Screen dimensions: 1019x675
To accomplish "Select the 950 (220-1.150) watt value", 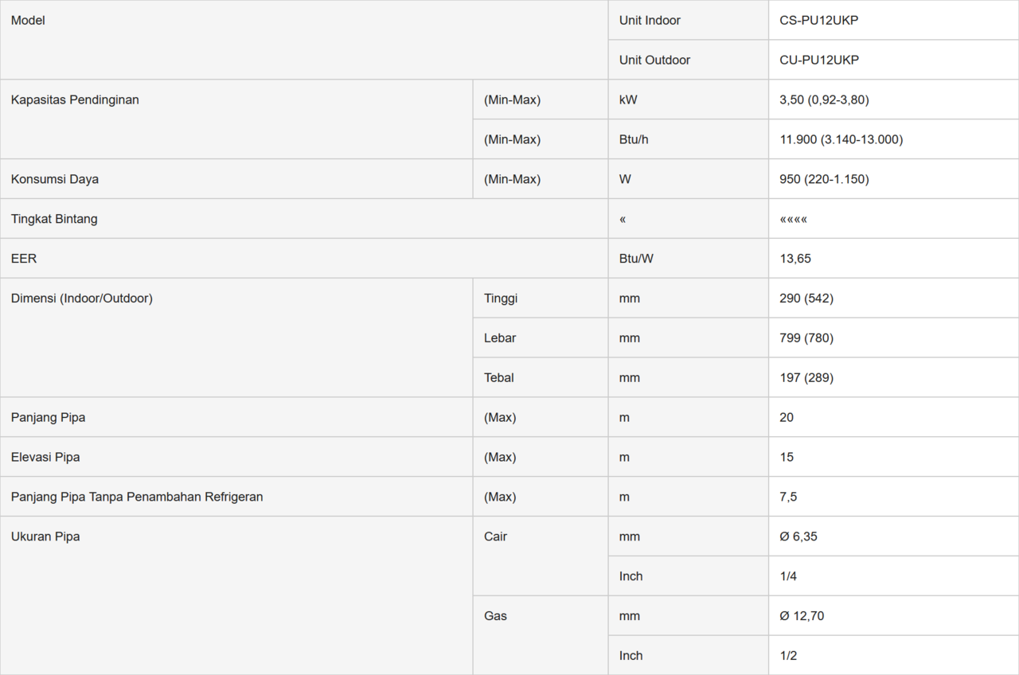I will pos(824,180).
